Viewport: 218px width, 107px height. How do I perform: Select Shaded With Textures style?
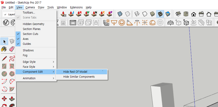click(x=160, y=14)
